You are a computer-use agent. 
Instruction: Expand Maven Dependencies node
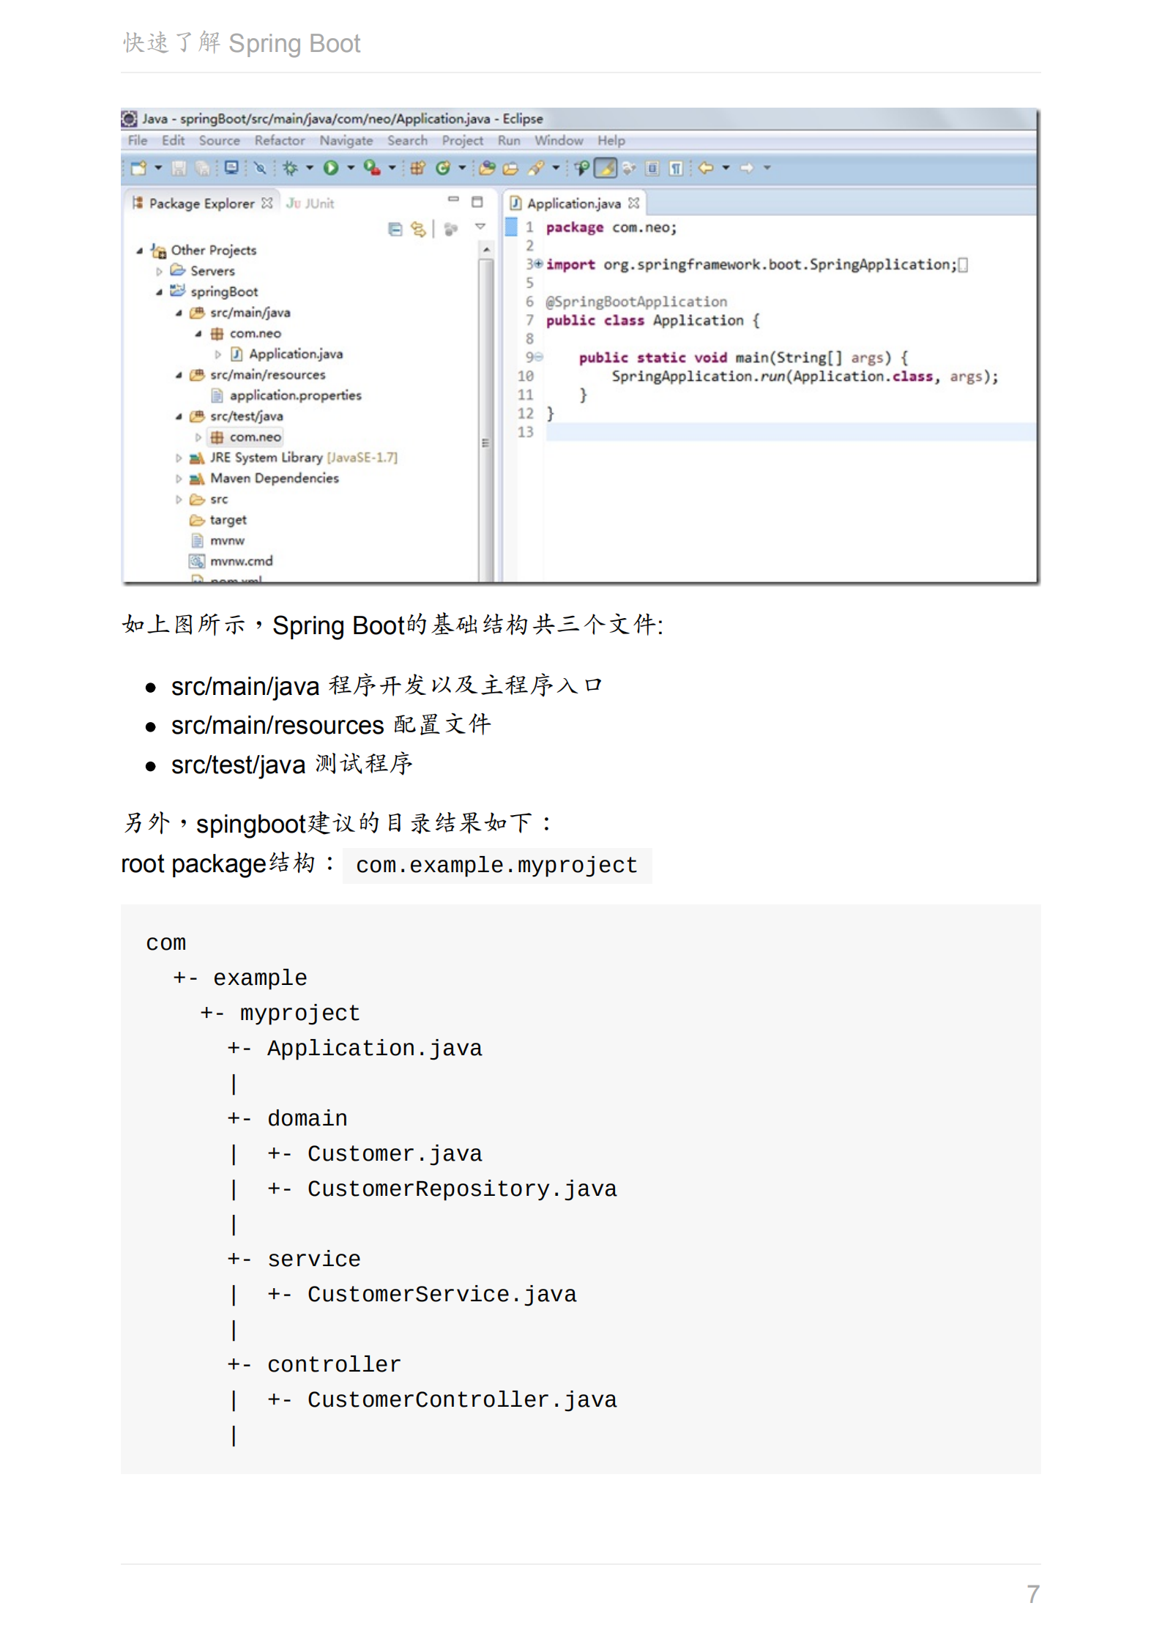click(x=179, y=479)
